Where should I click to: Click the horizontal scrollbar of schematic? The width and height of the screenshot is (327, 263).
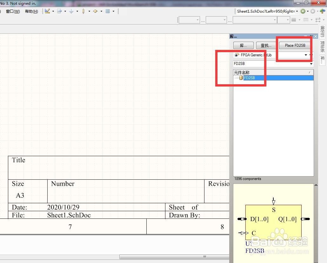(174, 257)
